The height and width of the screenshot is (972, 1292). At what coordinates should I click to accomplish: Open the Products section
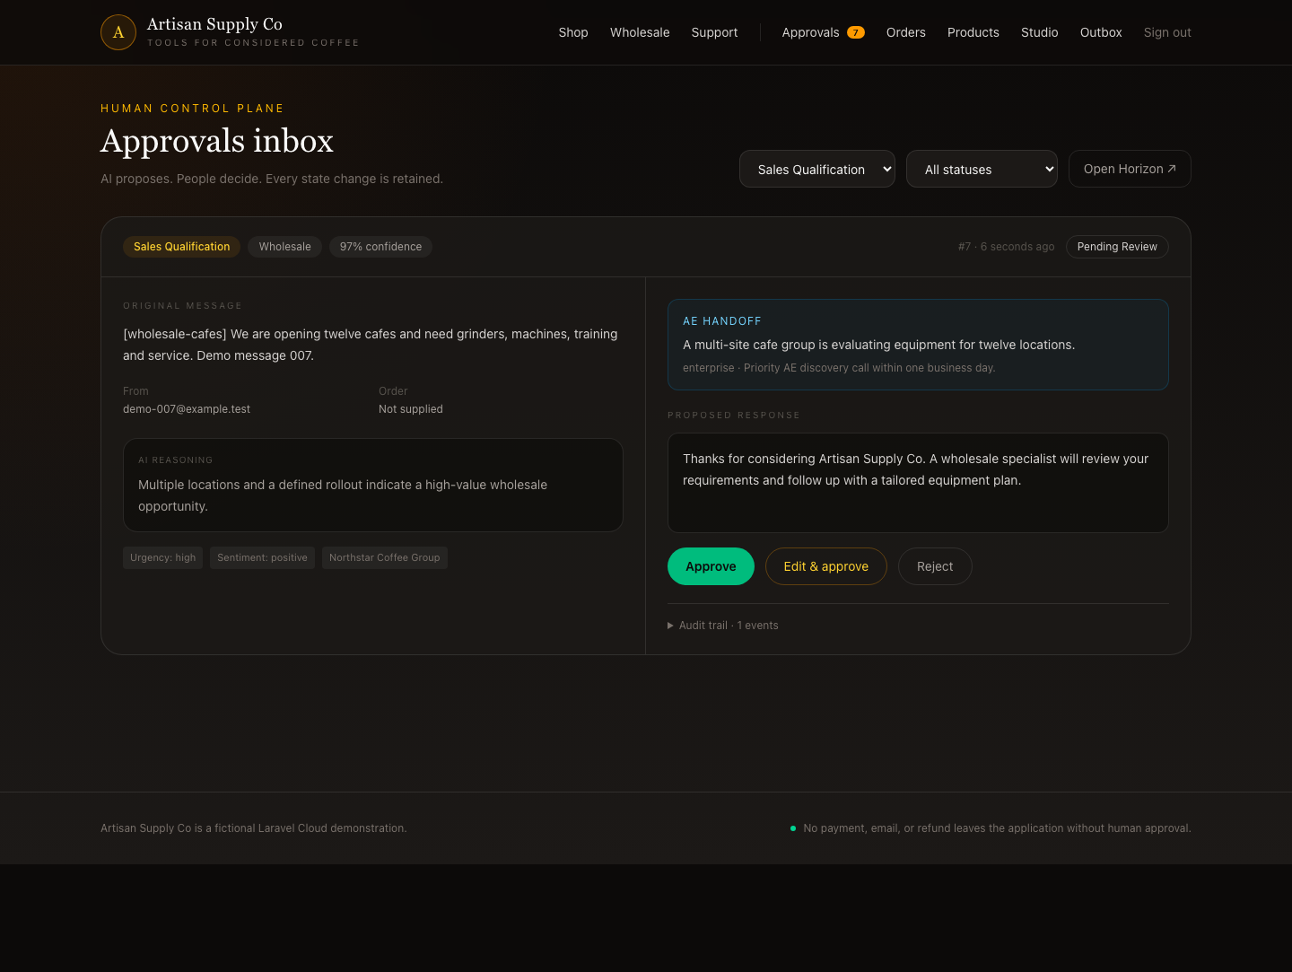coord(973,32)
